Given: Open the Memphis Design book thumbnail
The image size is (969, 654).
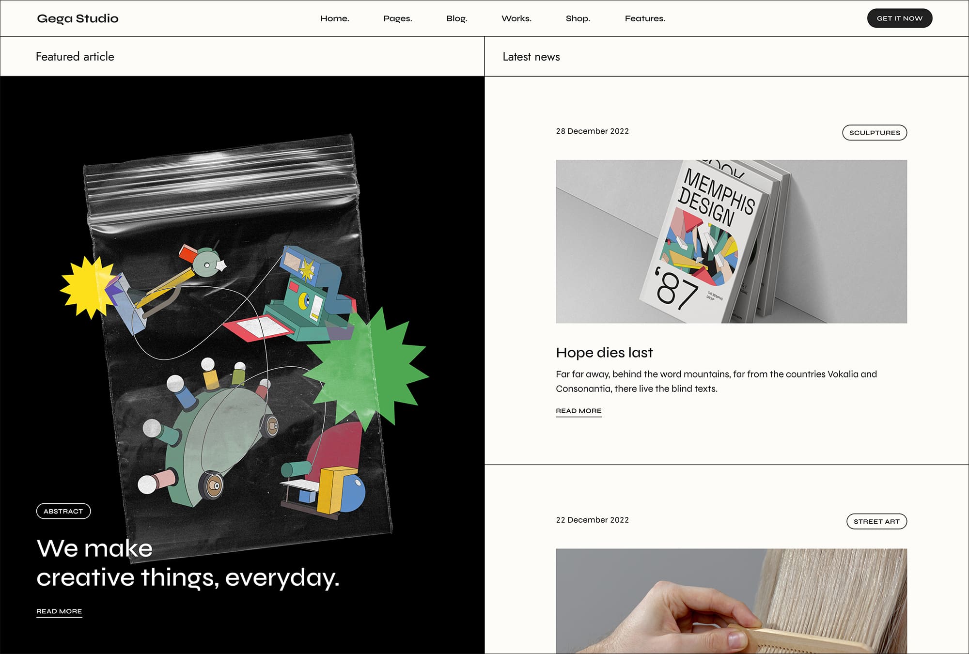Looking at the screenshot, I should [x=731, y=242].
